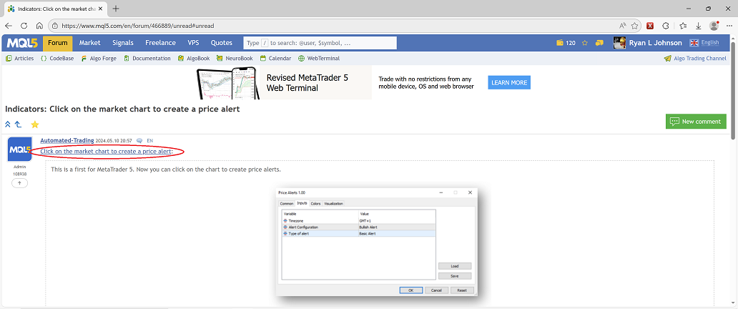The image size is (738, 309).
Task: Jump to top with double up arrows
Action: (x=8, y=124)
